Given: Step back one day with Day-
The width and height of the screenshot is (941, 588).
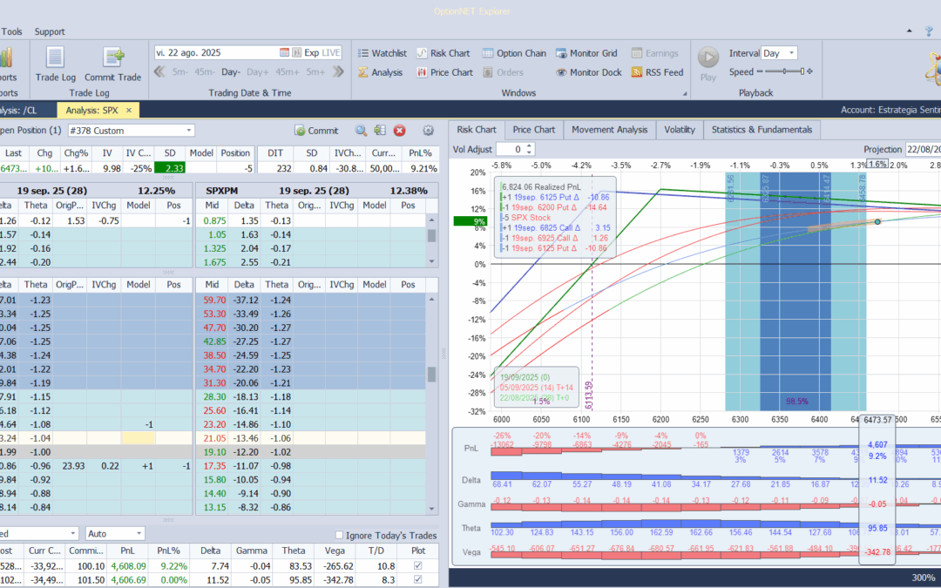Looking at the screenshot, I should [231, 72].
